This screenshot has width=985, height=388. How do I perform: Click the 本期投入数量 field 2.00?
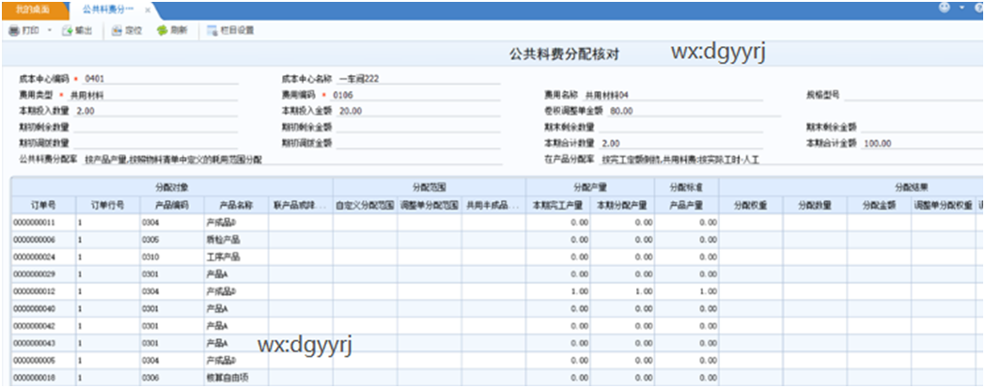pyautogui.click(x=155, y=111)
